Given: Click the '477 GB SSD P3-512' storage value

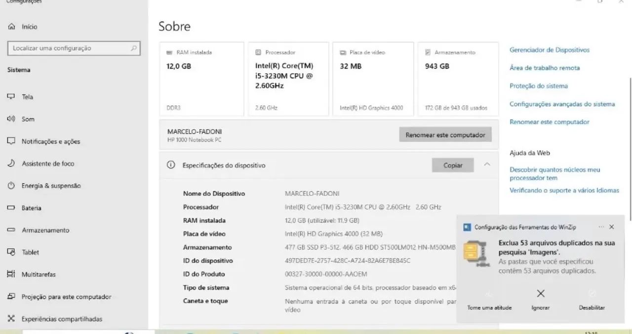Looking at the screenshot, I should pos(370,247).
